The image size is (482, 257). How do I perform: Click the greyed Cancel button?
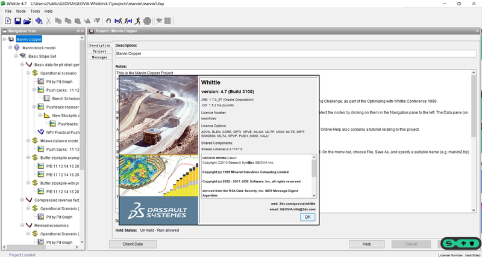tap(411, 244)
